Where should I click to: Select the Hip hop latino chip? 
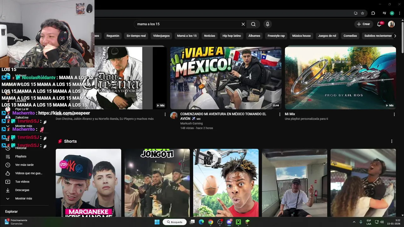point(232,36)
